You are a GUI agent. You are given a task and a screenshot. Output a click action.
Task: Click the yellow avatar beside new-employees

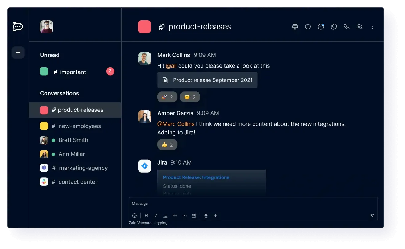pyautogui.click(x=44, y=126)
